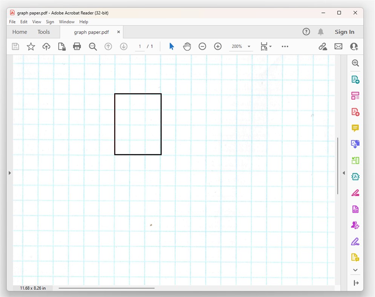Zoom in one step
This screenshot has height=297, width=375.
[x=218, y=46]
